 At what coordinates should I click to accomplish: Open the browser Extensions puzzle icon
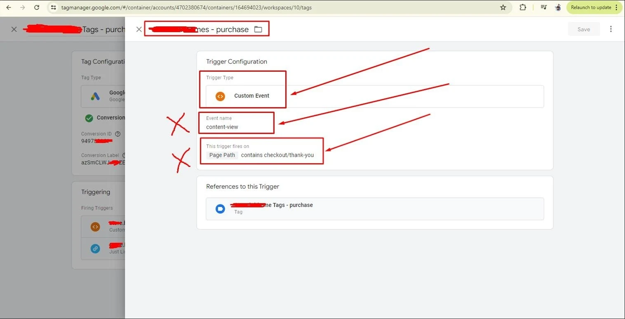(x=523, y=7)
